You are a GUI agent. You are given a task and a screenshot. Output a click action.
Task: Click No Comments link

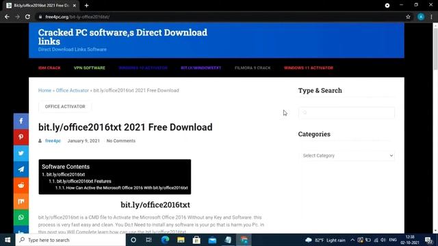click(x=121, y=141)
